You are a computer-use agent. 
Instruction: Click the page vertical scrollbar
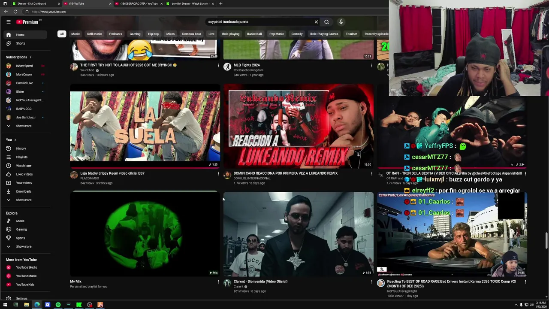click(546, 240)
